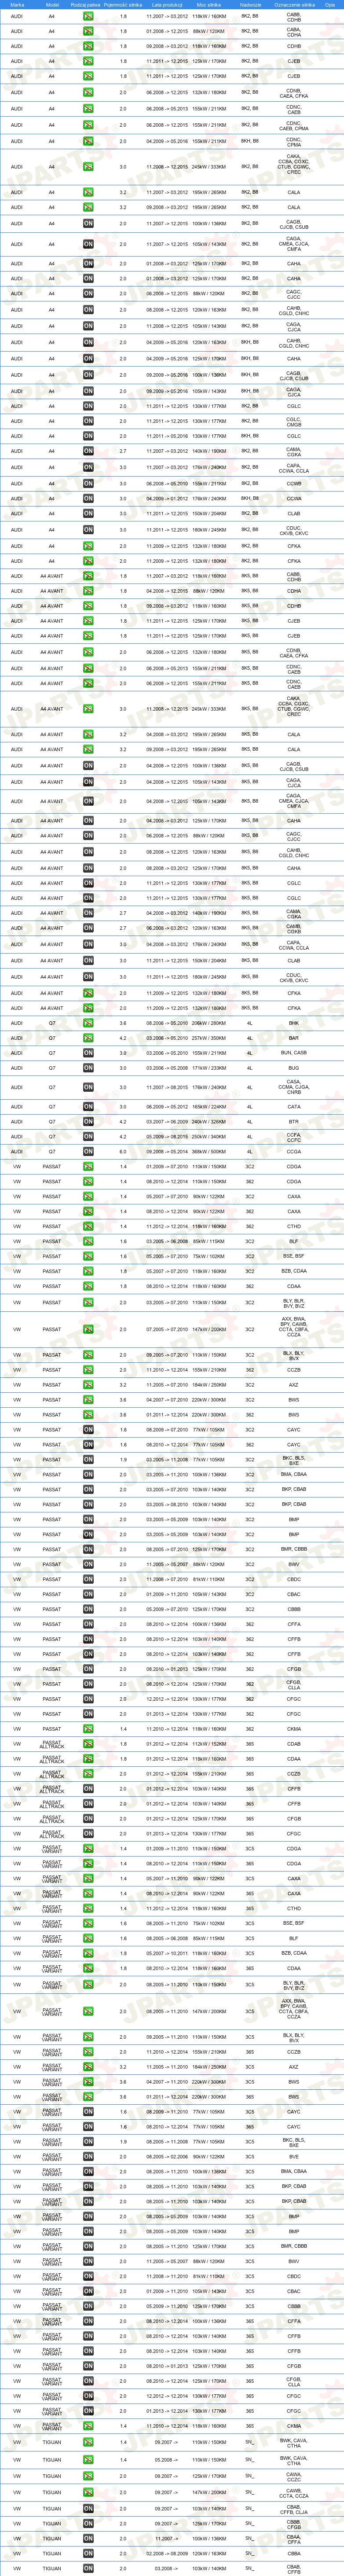Click ON icon in Q7 CCGA 6.0 row
The image size is (344, 2576).
click(x=88, y=1151)
